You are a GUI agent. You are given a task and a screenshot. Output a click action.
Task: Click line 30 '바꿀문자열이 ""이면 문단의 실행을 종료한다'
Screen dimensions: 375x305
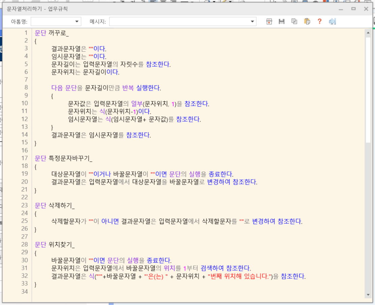coord(111,260)
